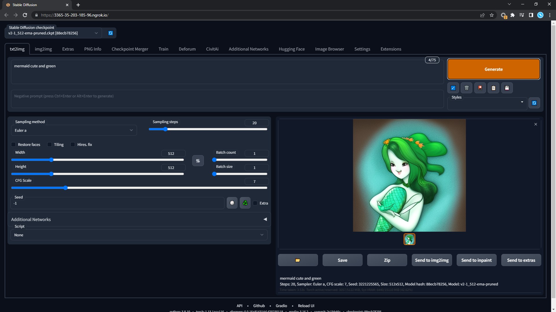Toggle the Tiling checkbox
The image size is (556, 312).
click(50, 144)
